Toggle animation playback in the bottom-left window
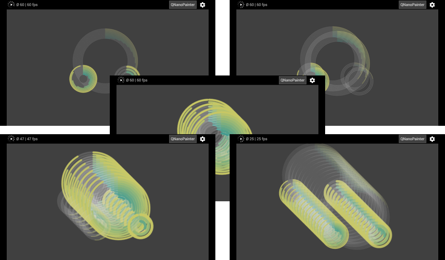 click(11, 139)
